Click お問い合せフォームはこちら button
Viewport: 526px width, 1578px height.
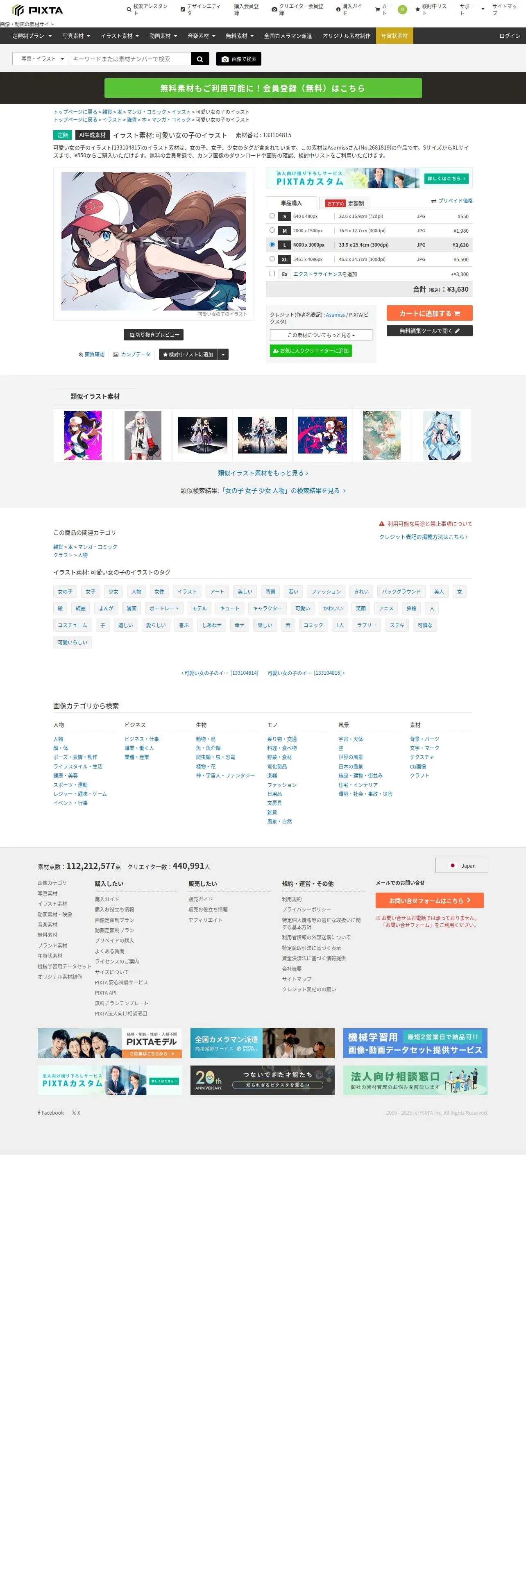point(429,900)
